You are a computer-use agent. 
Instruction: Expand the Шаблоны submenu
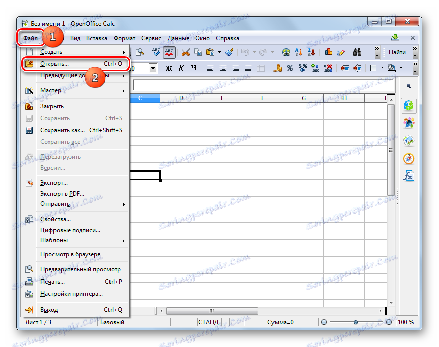75,240
